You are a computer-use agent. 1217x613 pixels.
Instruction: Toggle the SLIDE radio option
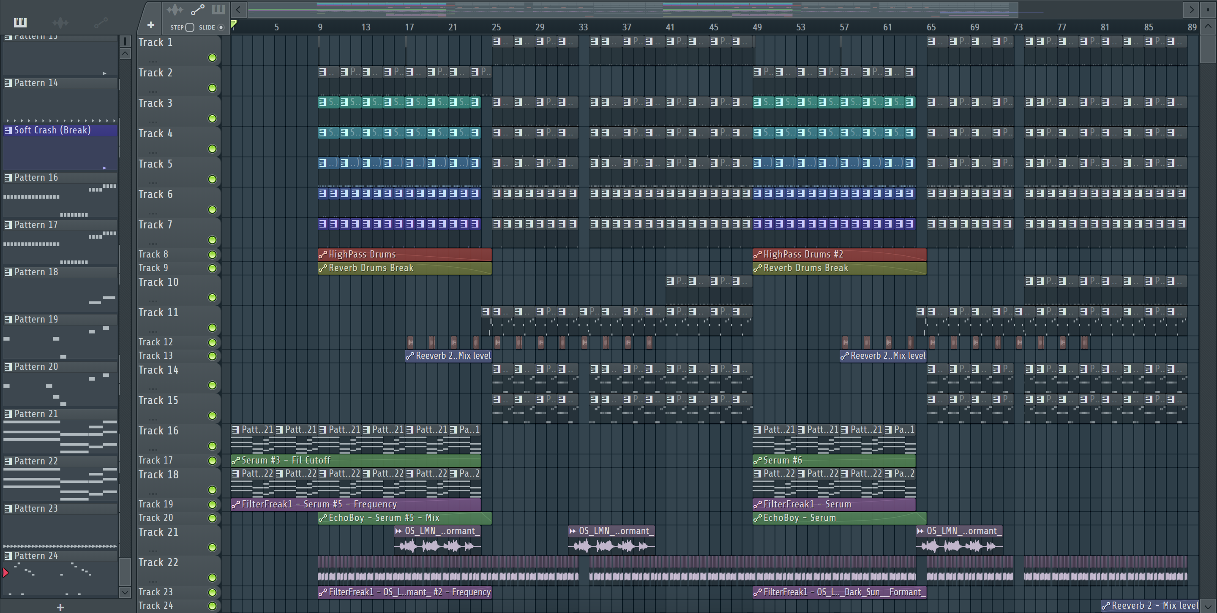click(x=221, y=27)
